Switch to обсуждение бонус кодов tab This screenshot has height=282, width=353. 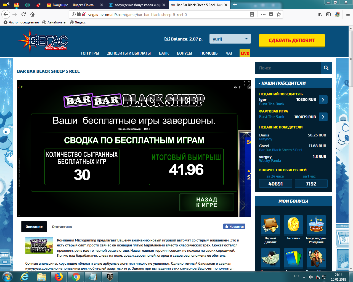[137, 5]
